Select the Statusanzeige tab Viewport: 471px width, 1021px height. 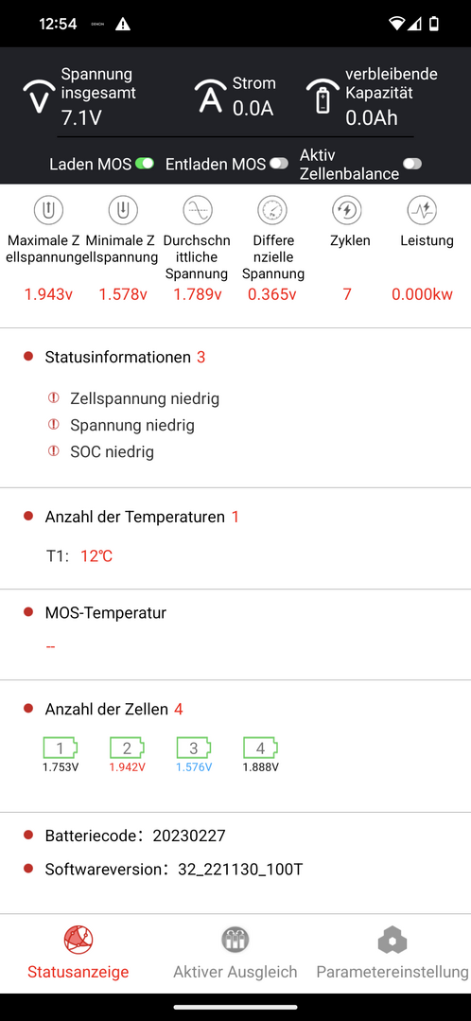[78, 953]
